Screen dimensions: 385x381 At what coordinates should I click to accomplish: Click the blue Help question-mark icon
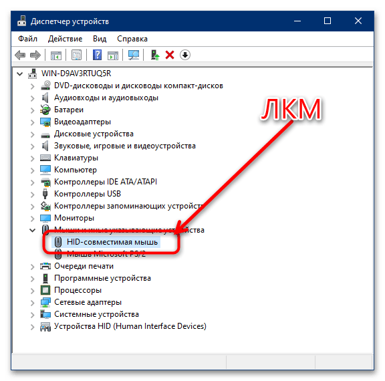click(97, 55)
